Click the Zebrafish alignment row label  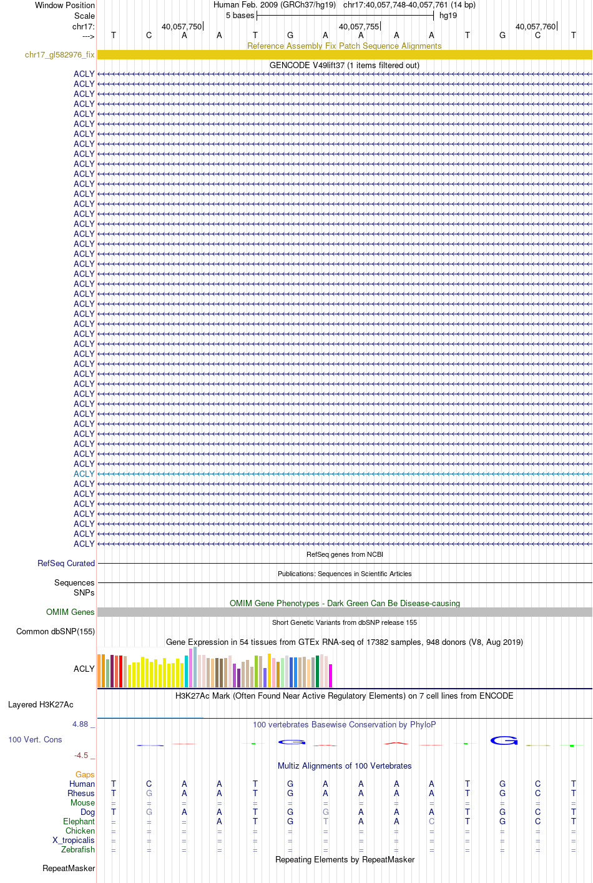pyautogui.click(x=78, y=849)
